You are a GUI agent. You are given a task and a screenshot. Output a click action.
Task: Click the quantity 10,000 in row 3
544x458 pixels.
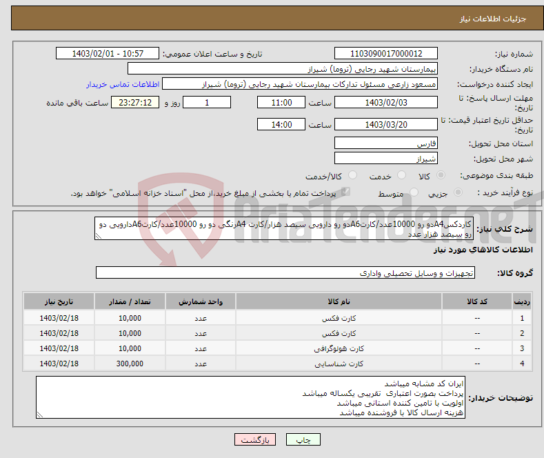pos(130,348)
